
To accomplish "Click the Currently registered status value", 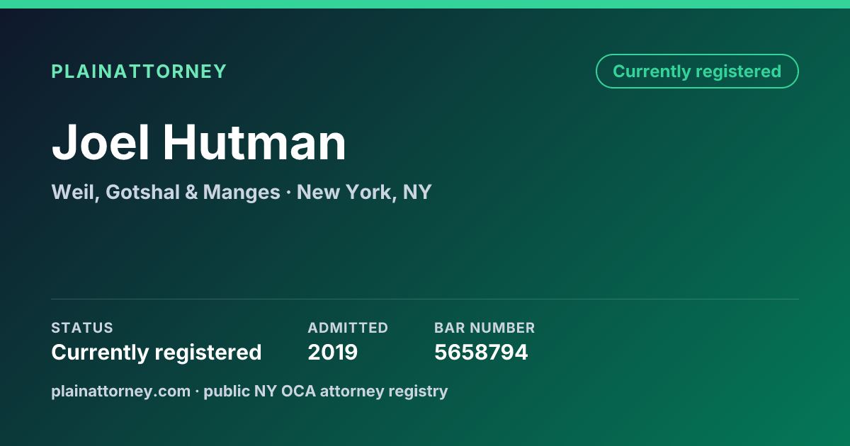I will tap(157, 352).
